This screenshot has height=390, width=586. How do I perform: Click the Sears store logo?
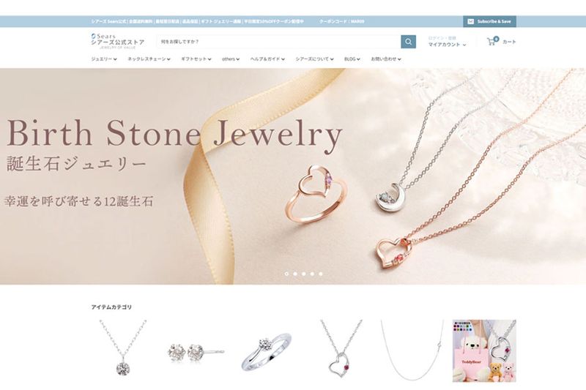coord(117,41)
